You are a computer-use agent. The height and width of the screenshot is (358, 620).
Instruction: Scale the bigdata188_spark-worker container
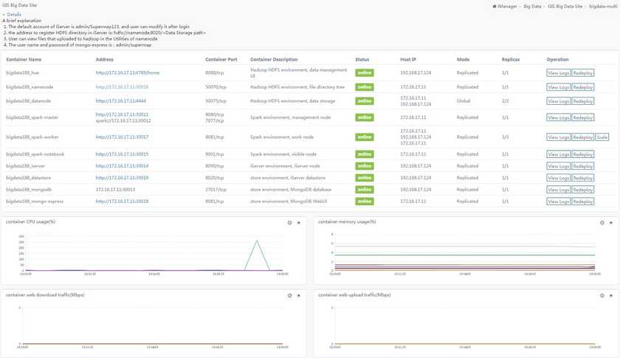click(x=602, y=137)
